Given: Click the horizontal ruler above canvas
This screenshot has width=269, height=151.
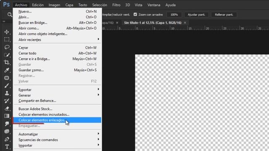Looking at the screenshot, I should point(185,28).
